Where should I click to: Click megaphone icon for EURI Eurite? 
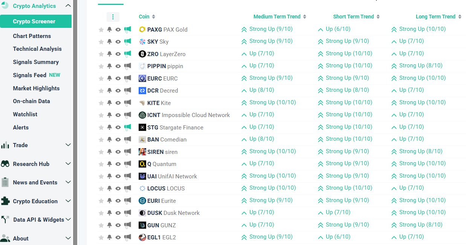pos(128,201)
